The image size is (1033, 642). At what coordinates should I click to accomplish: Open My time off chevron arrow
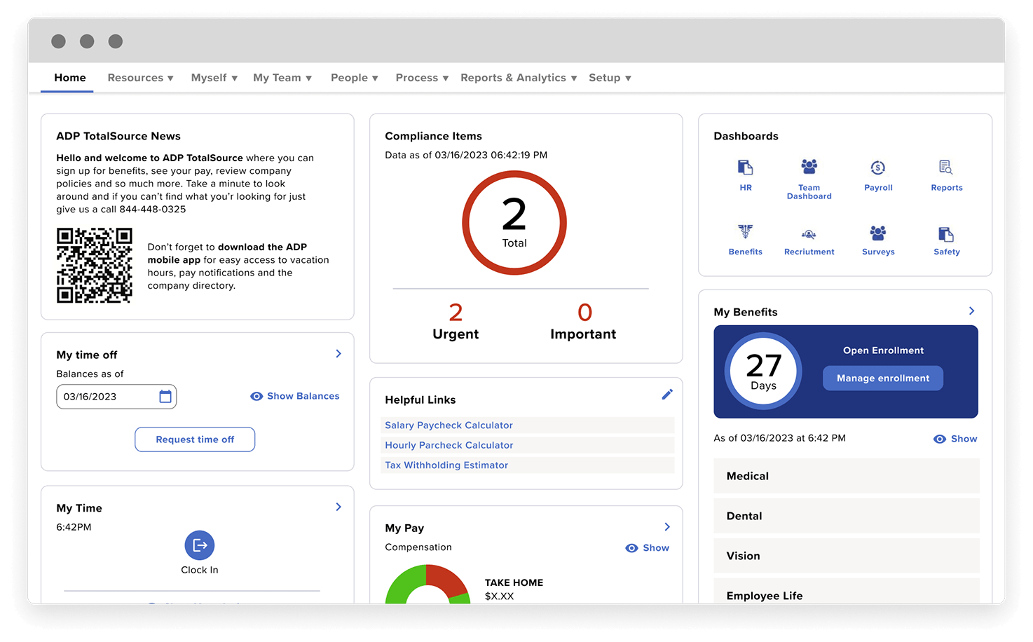pyautogui.click(x=338, y=354)
